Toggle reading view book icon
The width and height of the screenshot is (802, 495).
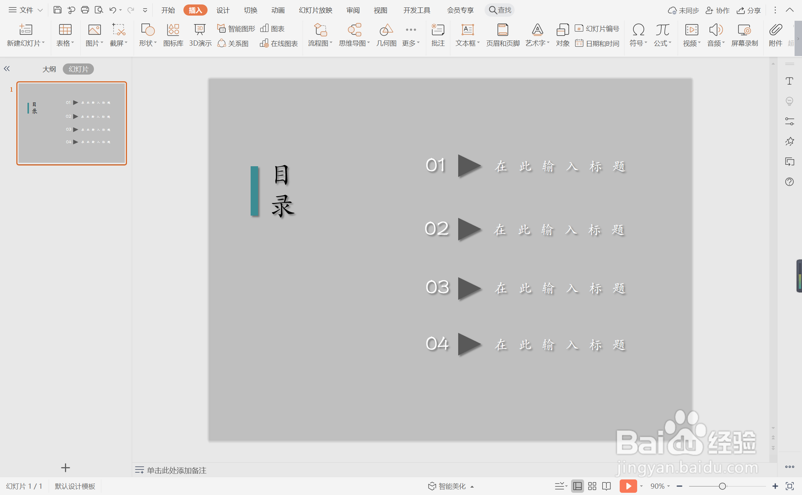pyautogui.click(x=607, y=486)
